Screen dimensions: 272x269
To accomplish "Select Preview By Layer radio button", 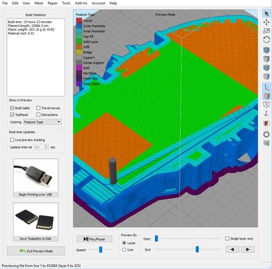I will click(x=124, y=243).
